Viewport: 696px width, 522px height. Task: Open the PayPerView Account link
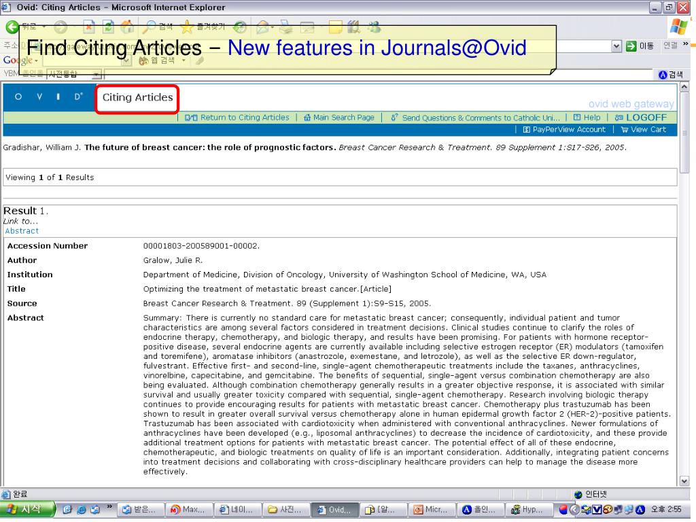tap(564, 130)
